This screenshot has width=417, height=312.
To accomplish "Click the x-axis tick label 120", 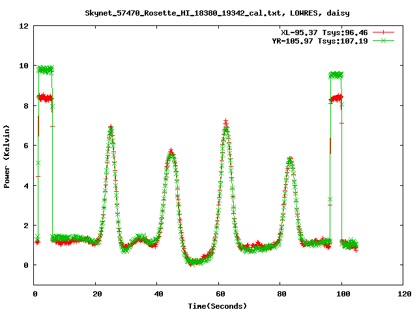I will coord(405,294).
